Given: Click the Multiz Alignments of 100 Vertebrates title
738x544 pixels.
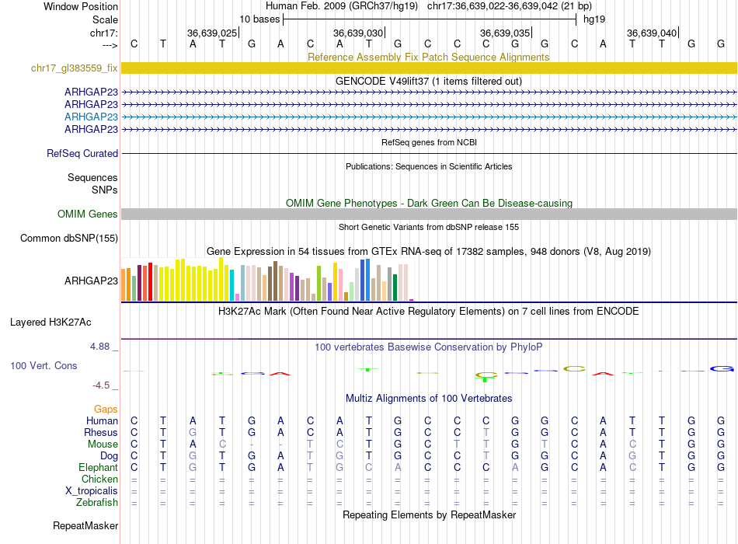Looking at the screenshot, I should [x=428, y=398].
